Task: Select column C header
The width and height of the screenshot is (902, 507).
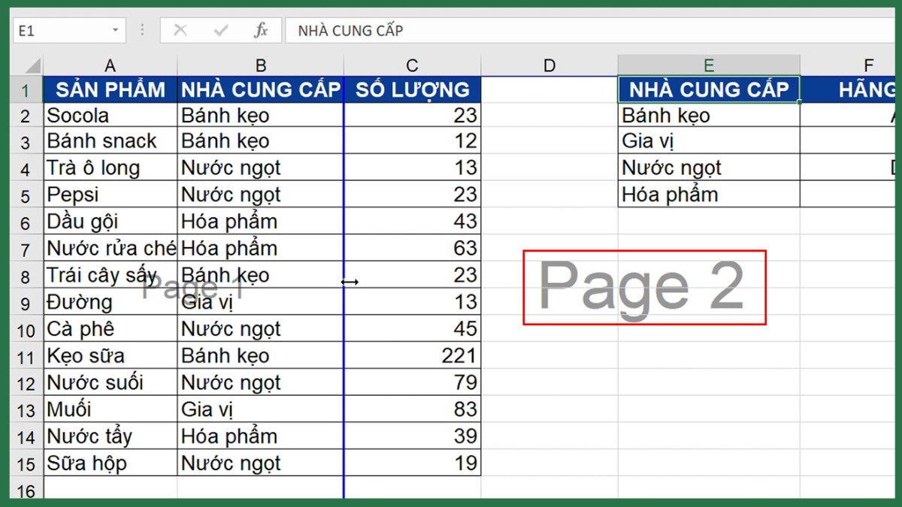Action: tap(411, 65)
